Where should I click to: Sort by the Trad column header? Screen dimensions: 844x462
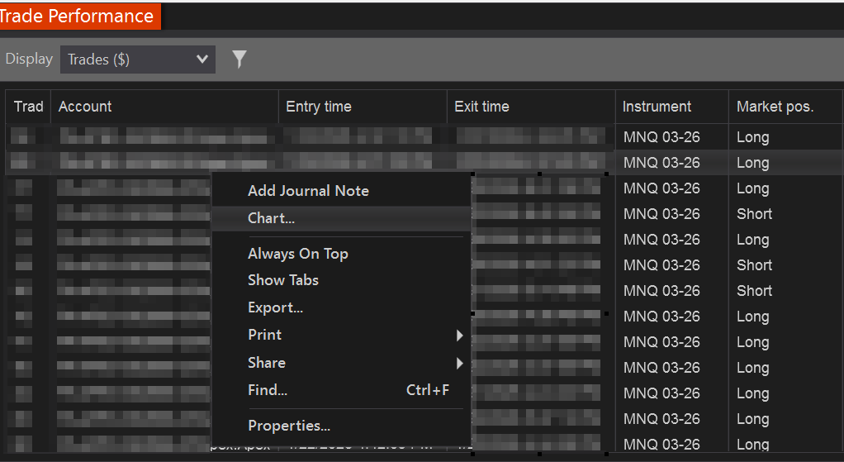coord(29,107)
